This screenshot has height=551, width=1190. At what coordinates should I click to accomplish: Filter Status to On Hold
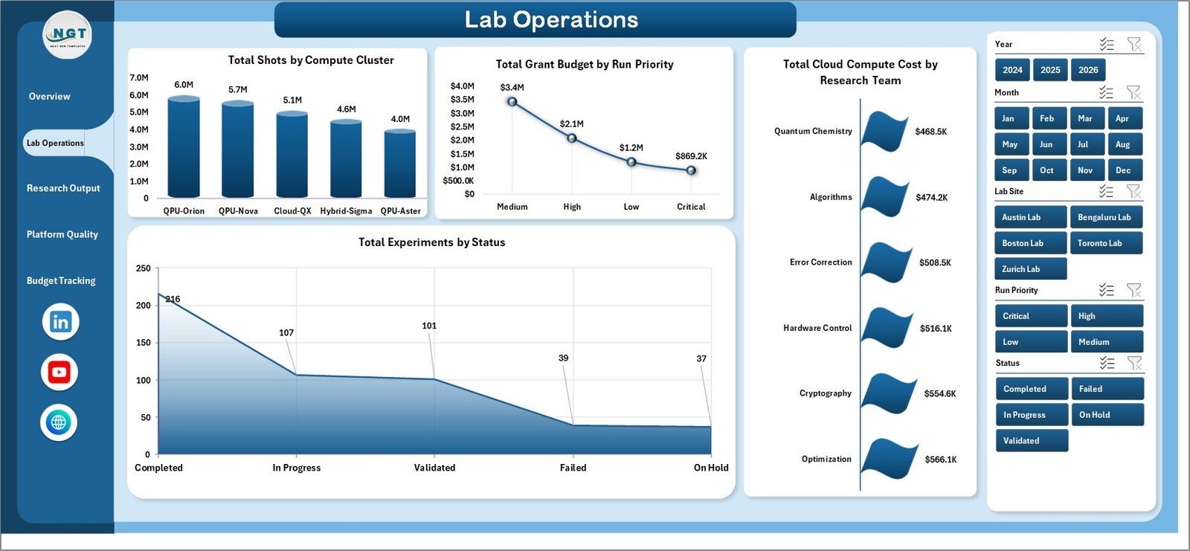(1108, 415)
